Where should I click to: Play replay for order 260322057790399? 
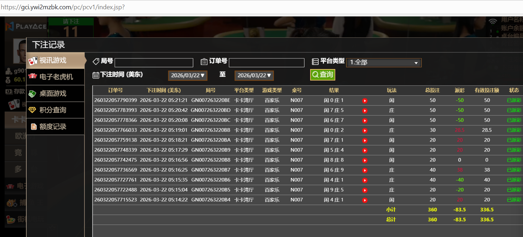(365, 101)
